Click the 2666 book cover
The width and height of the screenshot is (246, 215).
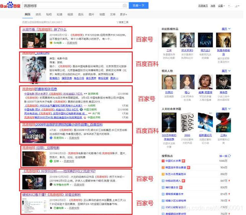click(x=187, y=122)
